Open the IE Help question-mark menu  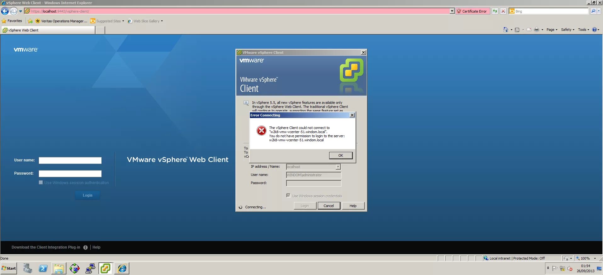click(595, 30)
